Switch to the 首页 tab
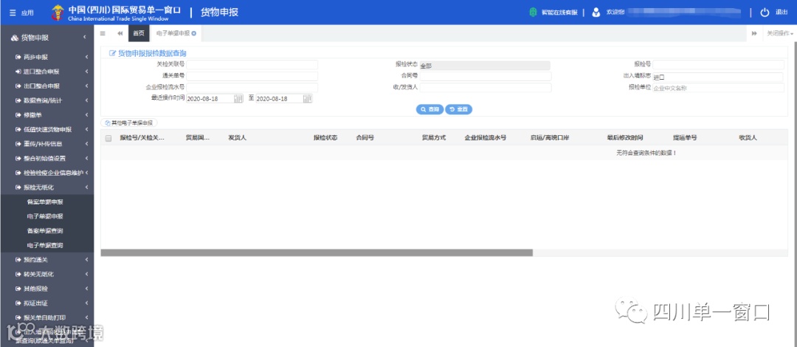 click(x=139, y=33)
